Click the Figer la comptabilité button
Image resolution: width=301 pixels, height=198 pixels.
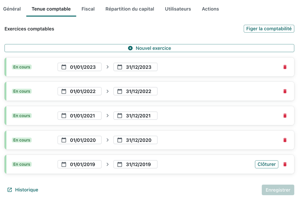(269, 29)
